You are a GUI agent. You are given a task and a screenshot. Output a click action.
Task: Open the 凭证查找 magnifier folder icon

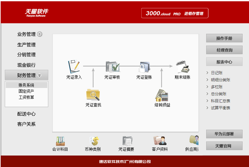click(x=93, y=95)
